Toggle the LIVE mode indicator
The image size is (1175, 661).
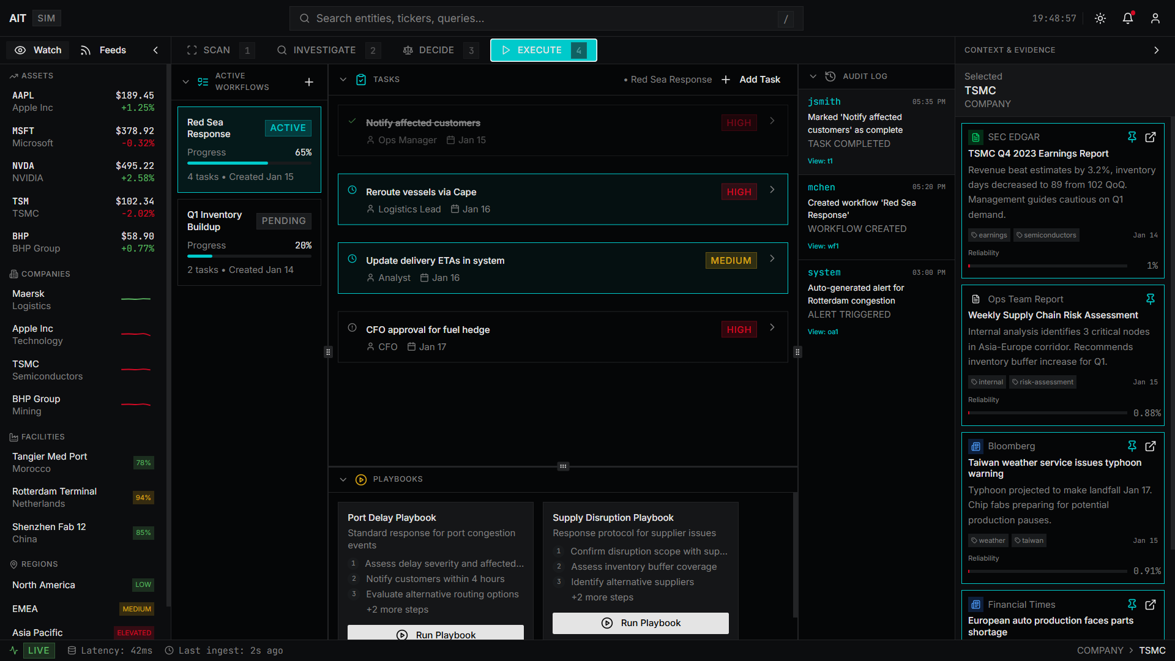click(x=39, y=651)
